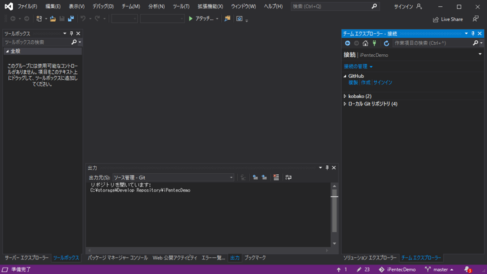Image resolution: width=487 pixels, height=274 pixels.
Task: Click the GitHub 複製 link
Action: click(x=353, y=82)
